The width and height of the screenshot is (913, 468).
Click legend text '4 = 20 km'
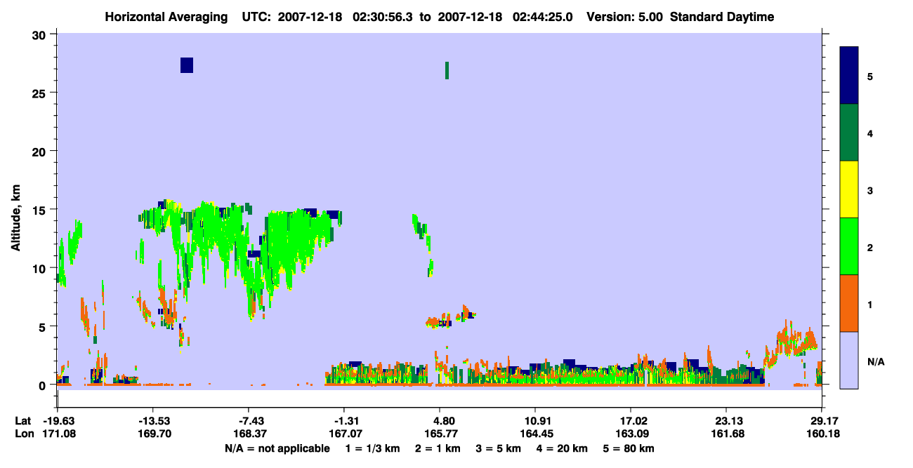tap(563, 448)
